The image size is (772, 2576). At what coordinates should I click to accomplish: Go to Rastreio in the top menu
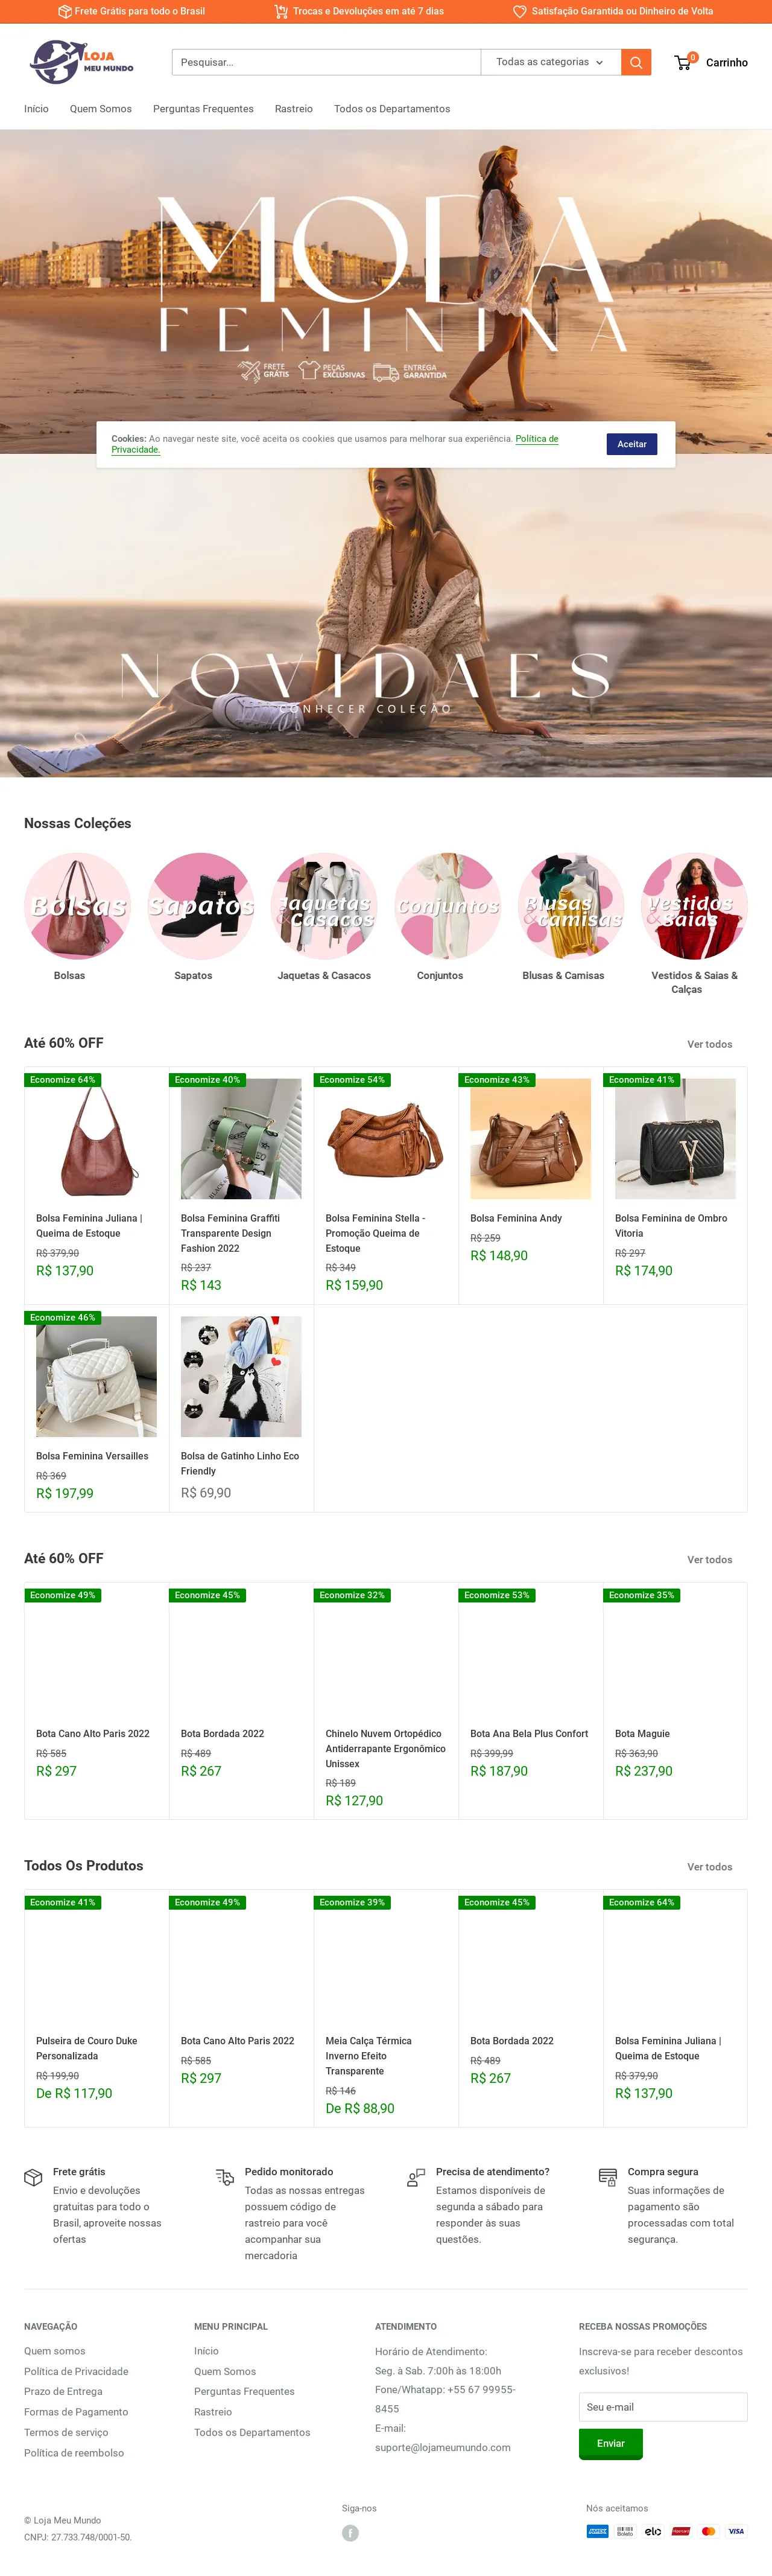[x=294, y=109]
